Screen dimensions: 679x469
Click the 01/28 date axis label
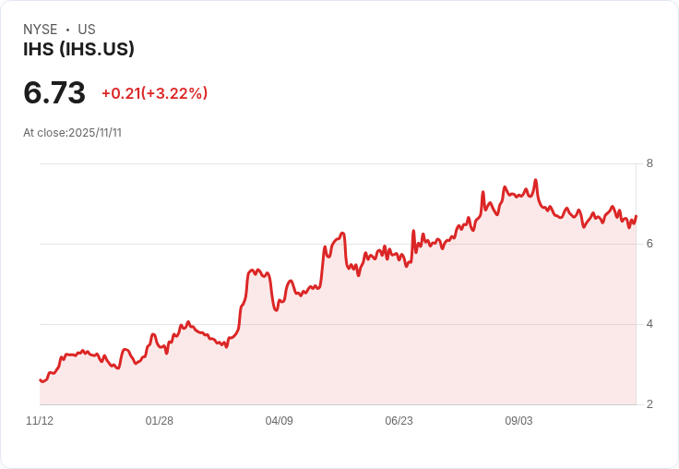[160, 421]
